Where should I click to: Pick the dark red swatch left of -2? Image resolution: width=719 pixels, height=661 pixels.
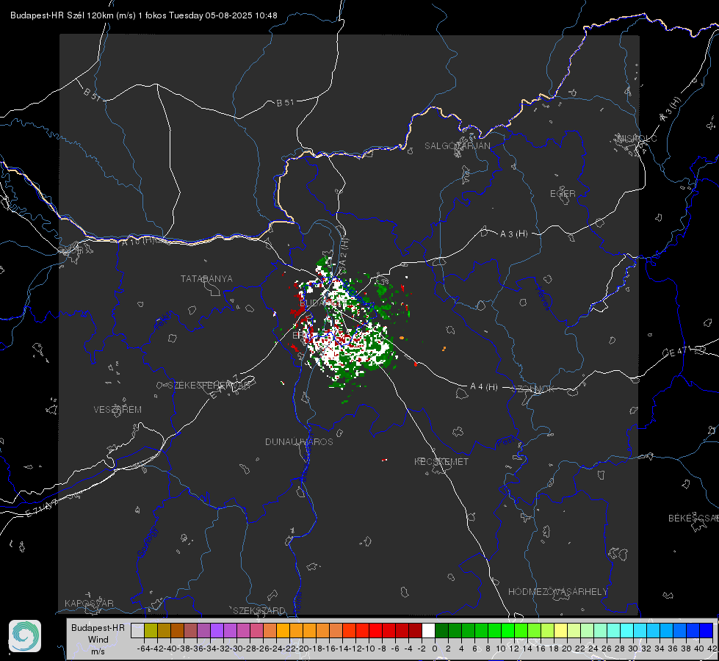[416, 631]
